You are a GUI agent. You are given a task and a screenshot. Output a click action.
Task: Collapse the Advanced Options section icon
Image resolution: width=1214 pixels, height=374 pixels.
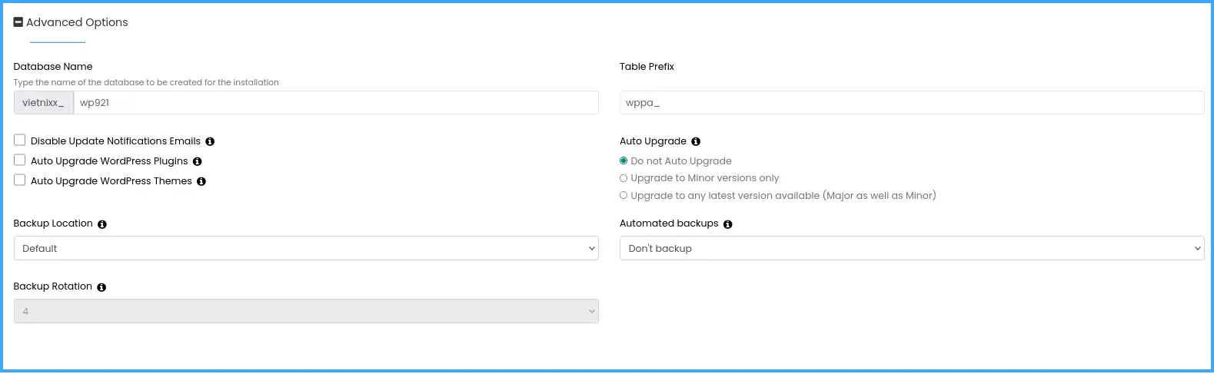coord(18,22)
